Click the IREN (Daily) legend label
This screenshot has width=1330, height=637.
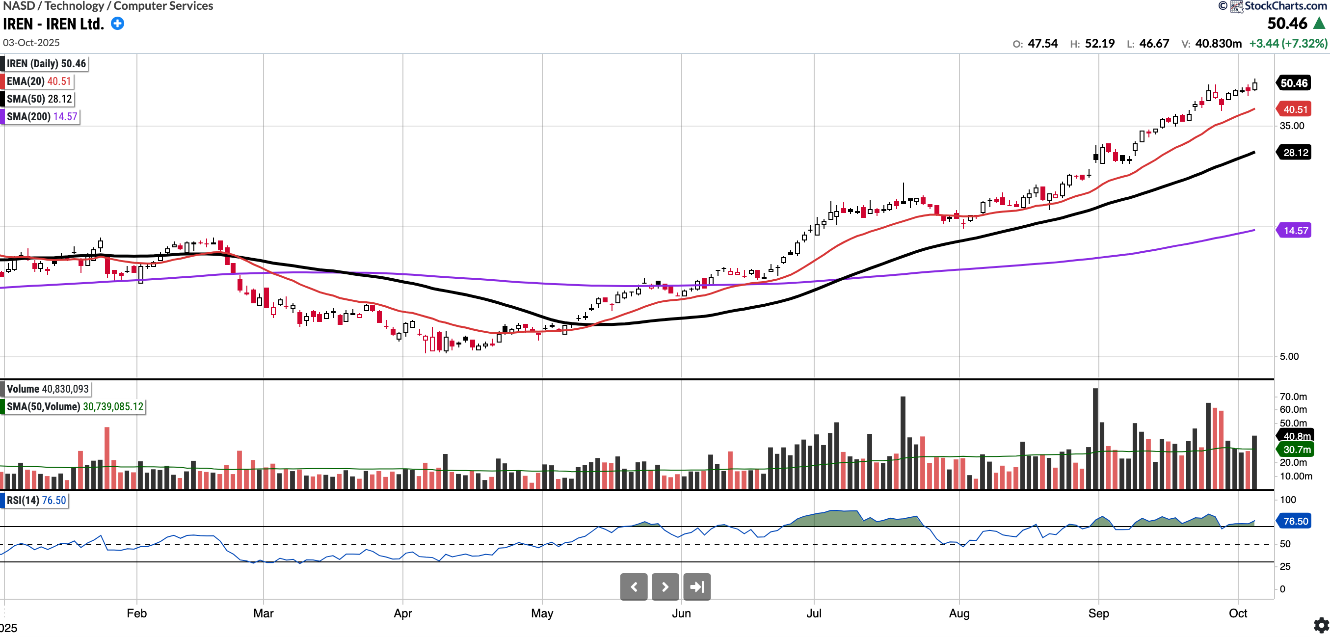(x=46, y=63)
